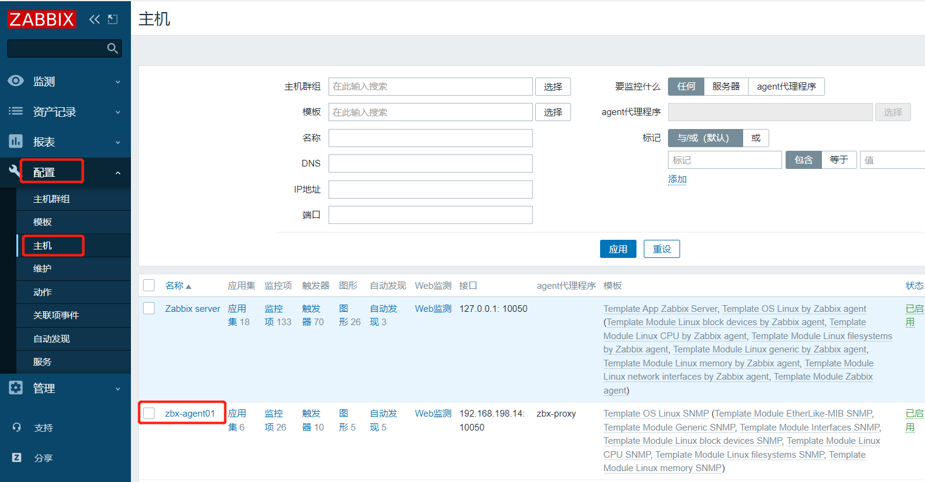The height and width of the screenshot is (482, 925).
Task: Click the share Z icon
Action: [16, 458]
